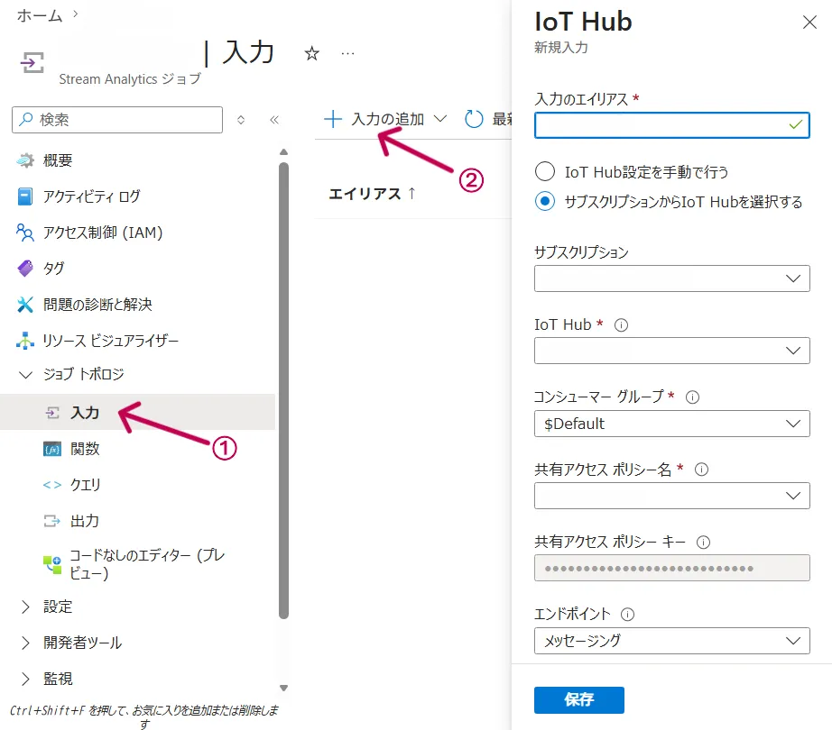Show info for 共有アクセス ポリシー名
Image resolution: width=832 pixels, height=730 pixels.
coord(701,470)
